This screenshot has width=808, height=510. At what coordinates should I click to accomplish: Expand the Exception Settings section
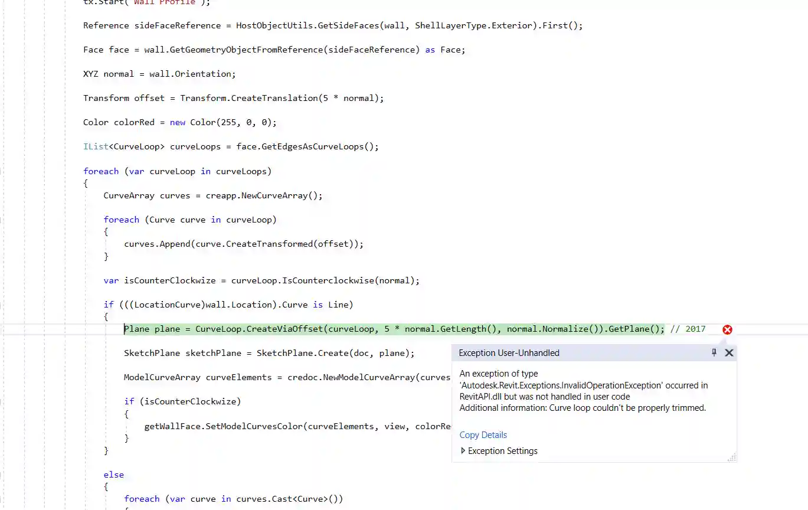[500, 450]
